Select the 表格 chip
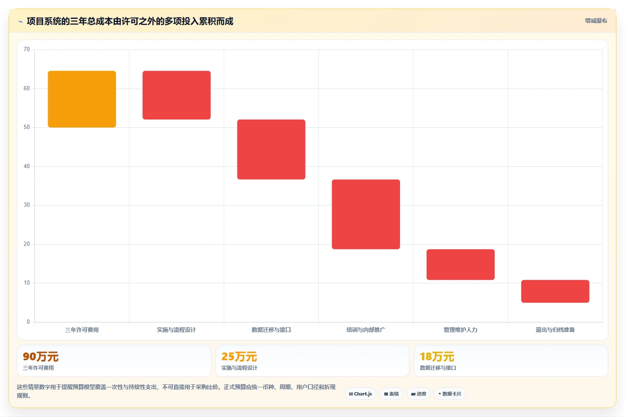 (x=391, y=394)
